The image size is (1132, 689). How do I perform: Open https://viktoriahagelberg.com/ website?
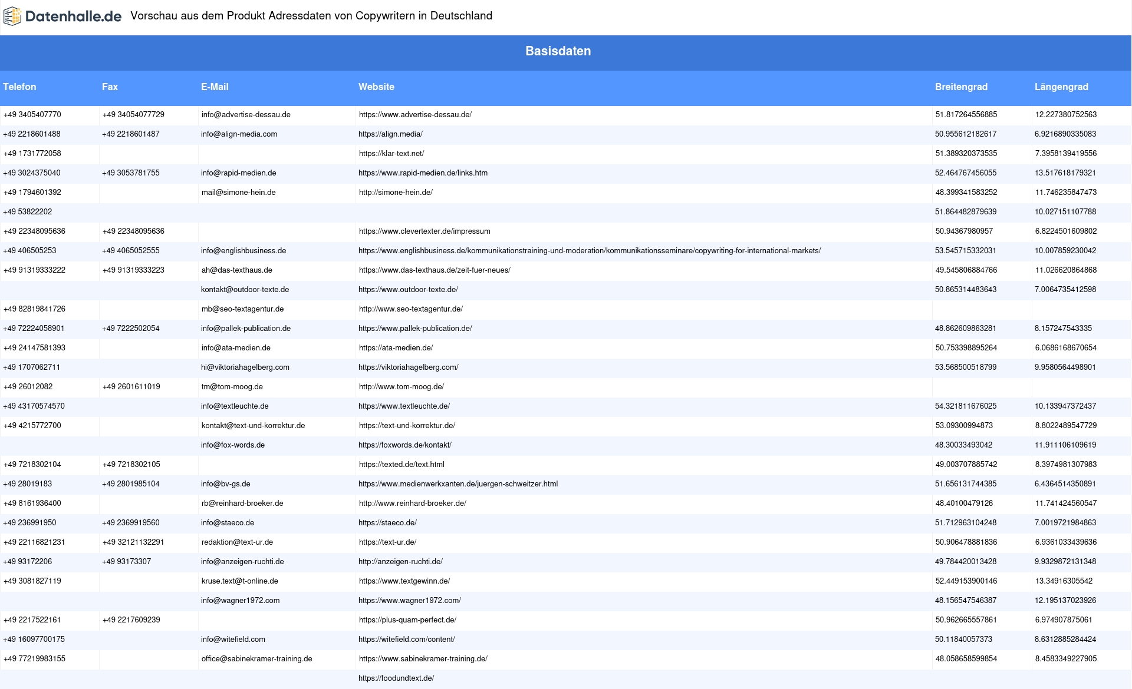[x=408, y=367]
